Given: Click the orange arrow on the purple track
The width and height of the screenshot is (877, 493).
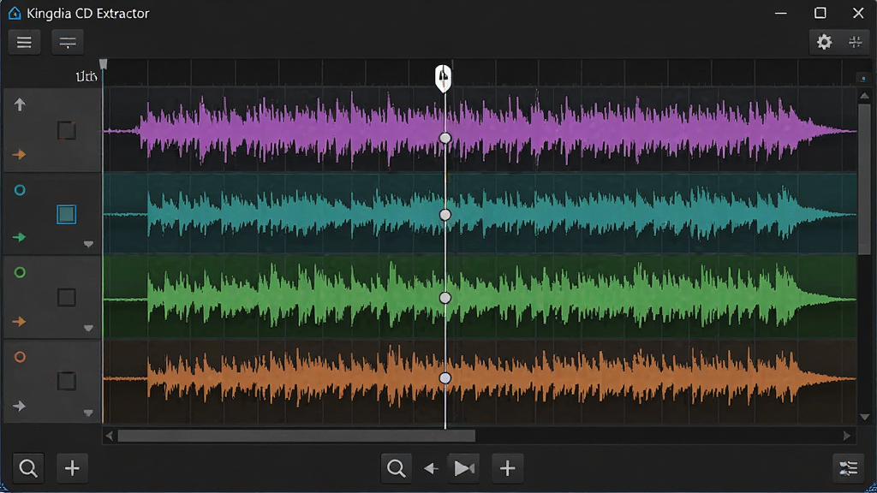Looking at the screenshot, I should coord(20,154).
